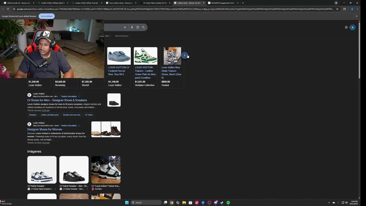This screenshot has width=366, height=206.
Task: Open options menu for LV Shoes for Men result
Action: coord(79,96)
